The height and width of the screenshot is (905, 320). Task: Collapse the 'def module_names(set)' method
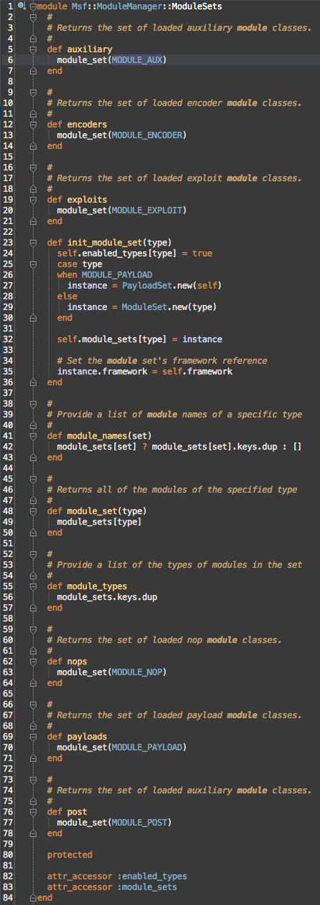[x=34, y=436]
